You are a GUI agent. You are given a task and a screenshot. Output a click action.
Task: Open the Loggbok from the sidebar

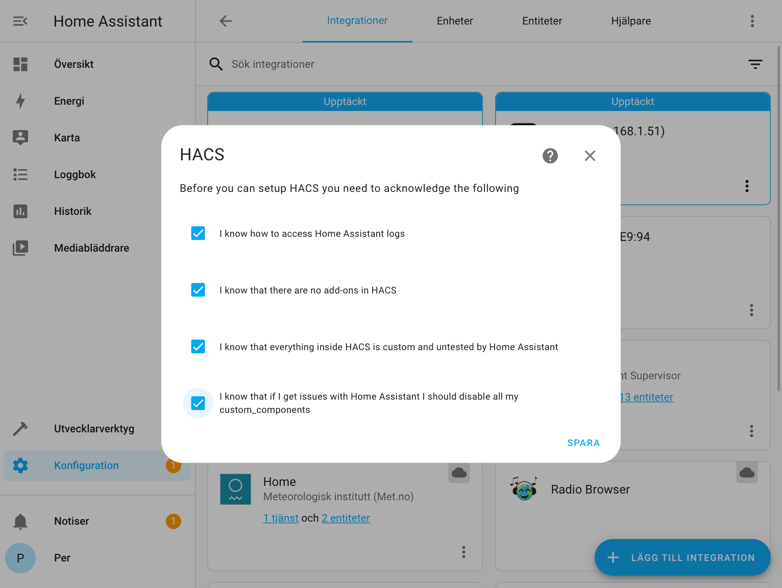click(x=75, y=174)
